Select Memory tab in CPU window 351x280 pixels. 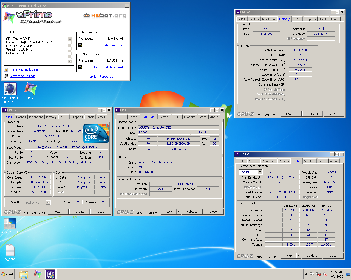51,117
